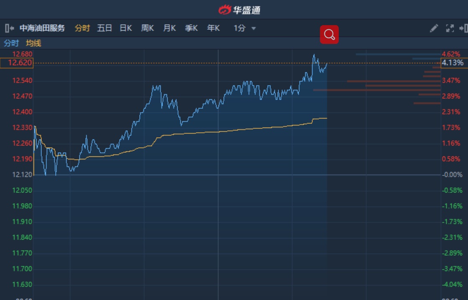Select the 日K chart tab
This screenshot has width=468, height=300.
coord(125,28)
